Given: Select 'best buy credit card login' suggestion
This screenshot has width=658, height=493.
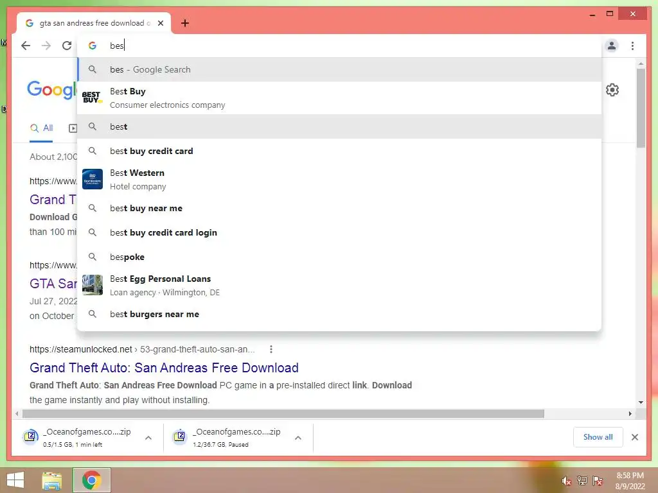Looking at the screenshot, I should [x=340, y=232].
